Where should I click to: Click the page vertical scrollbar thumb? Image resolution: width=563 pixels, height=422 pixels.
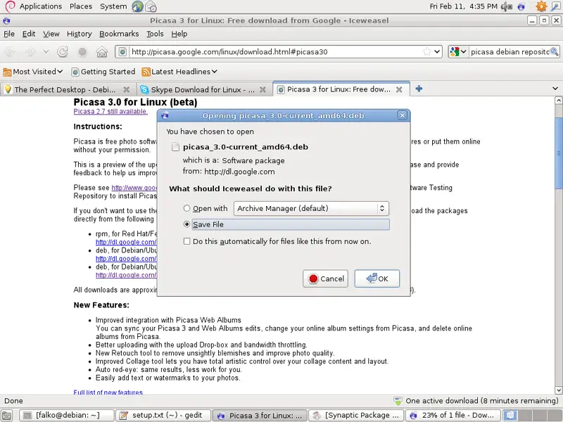(x=559, y=153)
